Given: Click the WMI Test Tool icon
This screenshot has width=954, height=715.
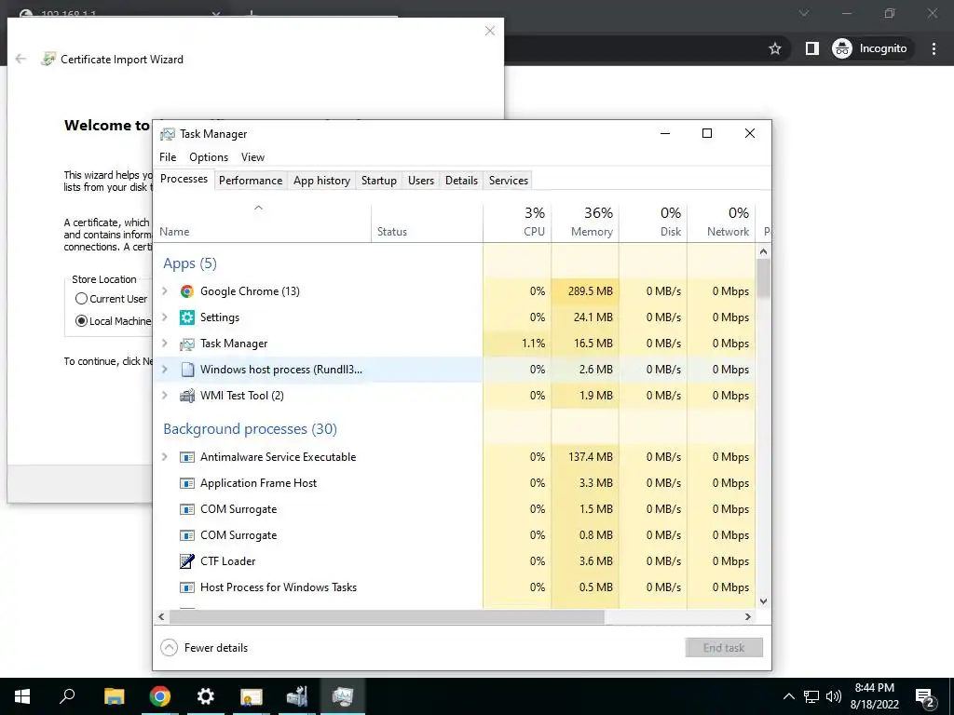Looking at the screenshot, I should pyautogui.click(x=186, y=396).
